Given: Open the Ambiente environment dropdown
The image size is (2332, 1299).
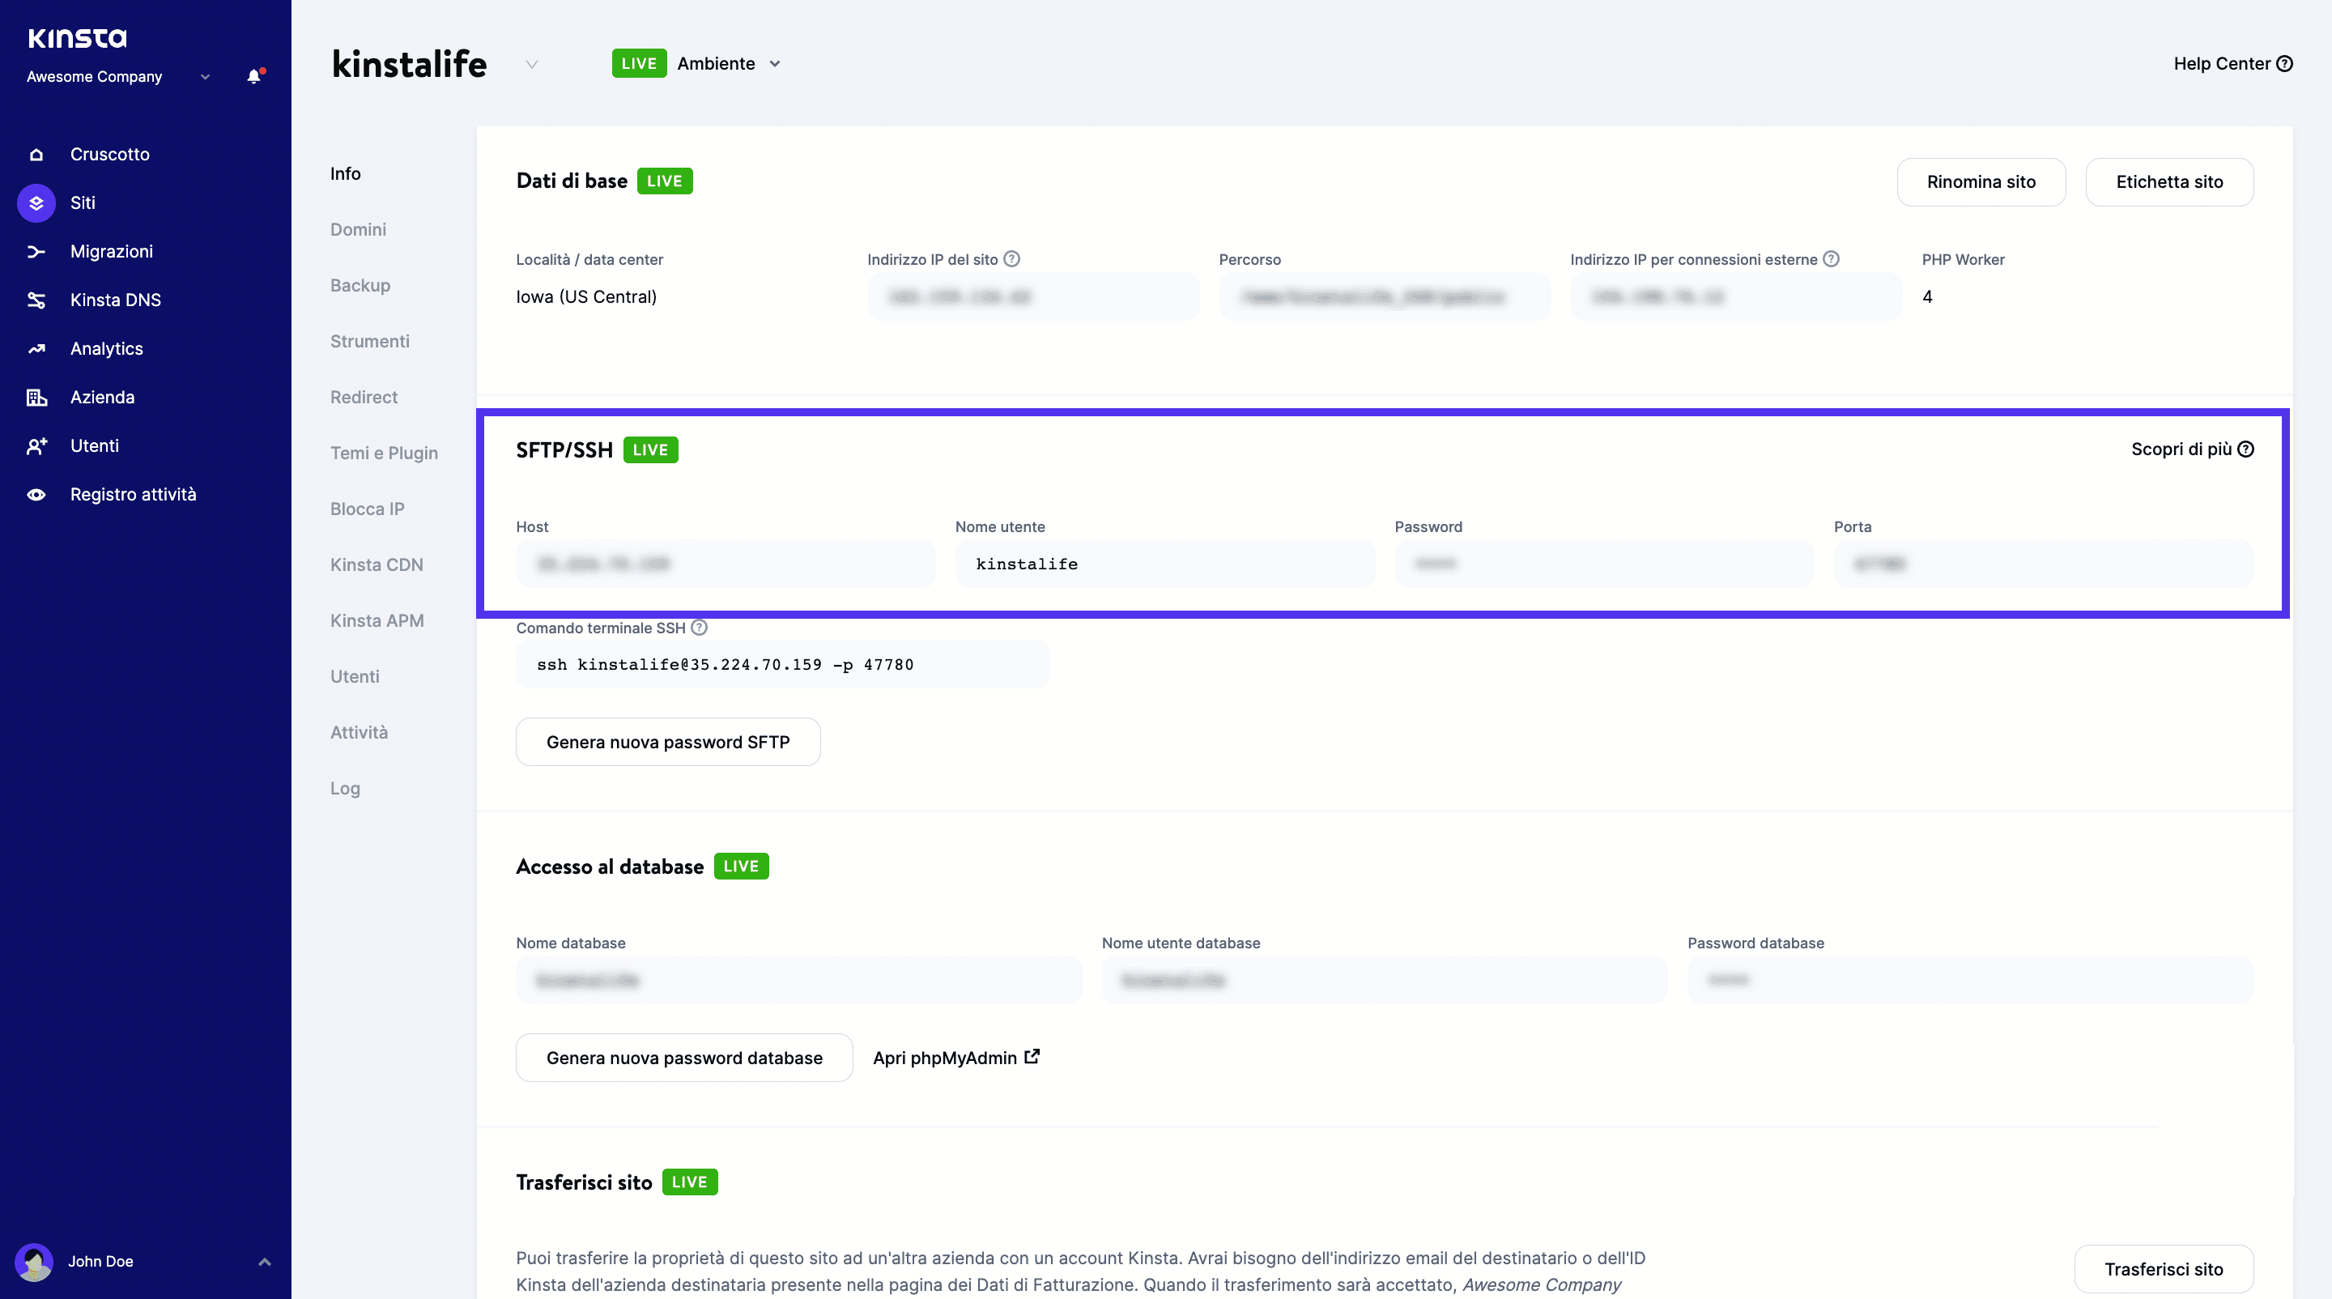Looking at the screenshot, I should click(x=775, y=63).
